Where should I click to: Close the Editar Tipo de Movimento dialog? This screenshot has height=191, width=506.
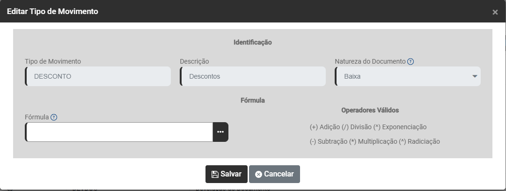point(495,12)
